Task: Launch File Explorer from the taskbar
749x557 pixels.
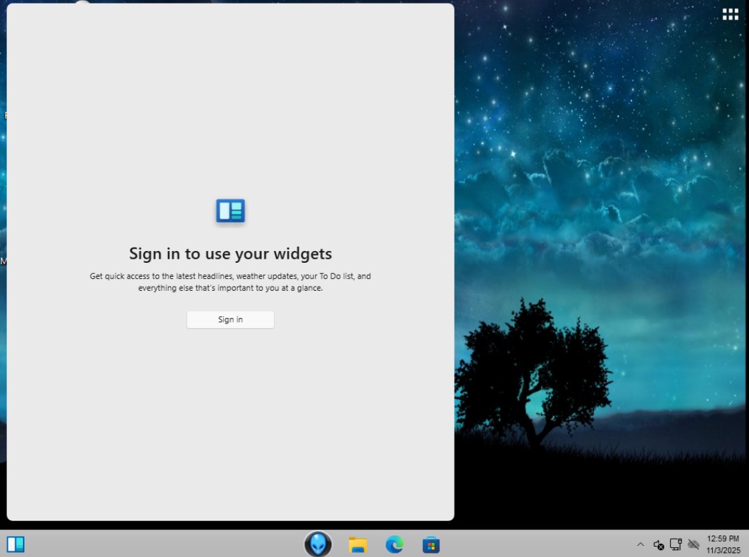Action: [x=358, y=544]
